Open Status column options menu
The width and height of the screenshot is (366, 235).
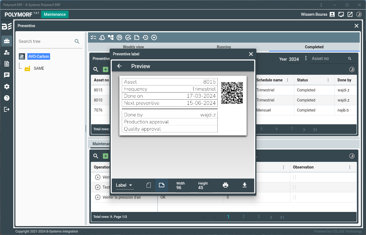point(328,80)
